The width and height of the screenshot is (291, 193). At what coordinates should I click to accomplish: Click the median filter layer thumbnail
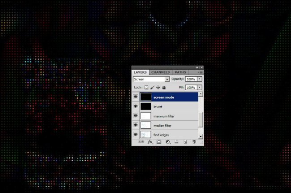[145, 125]
